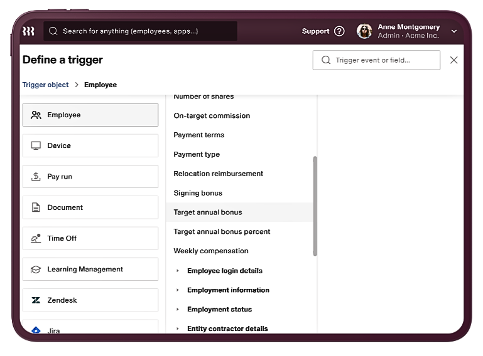Select the Device trigger object
The height and width of the screenshot is (356, 483).
point(90,145)
